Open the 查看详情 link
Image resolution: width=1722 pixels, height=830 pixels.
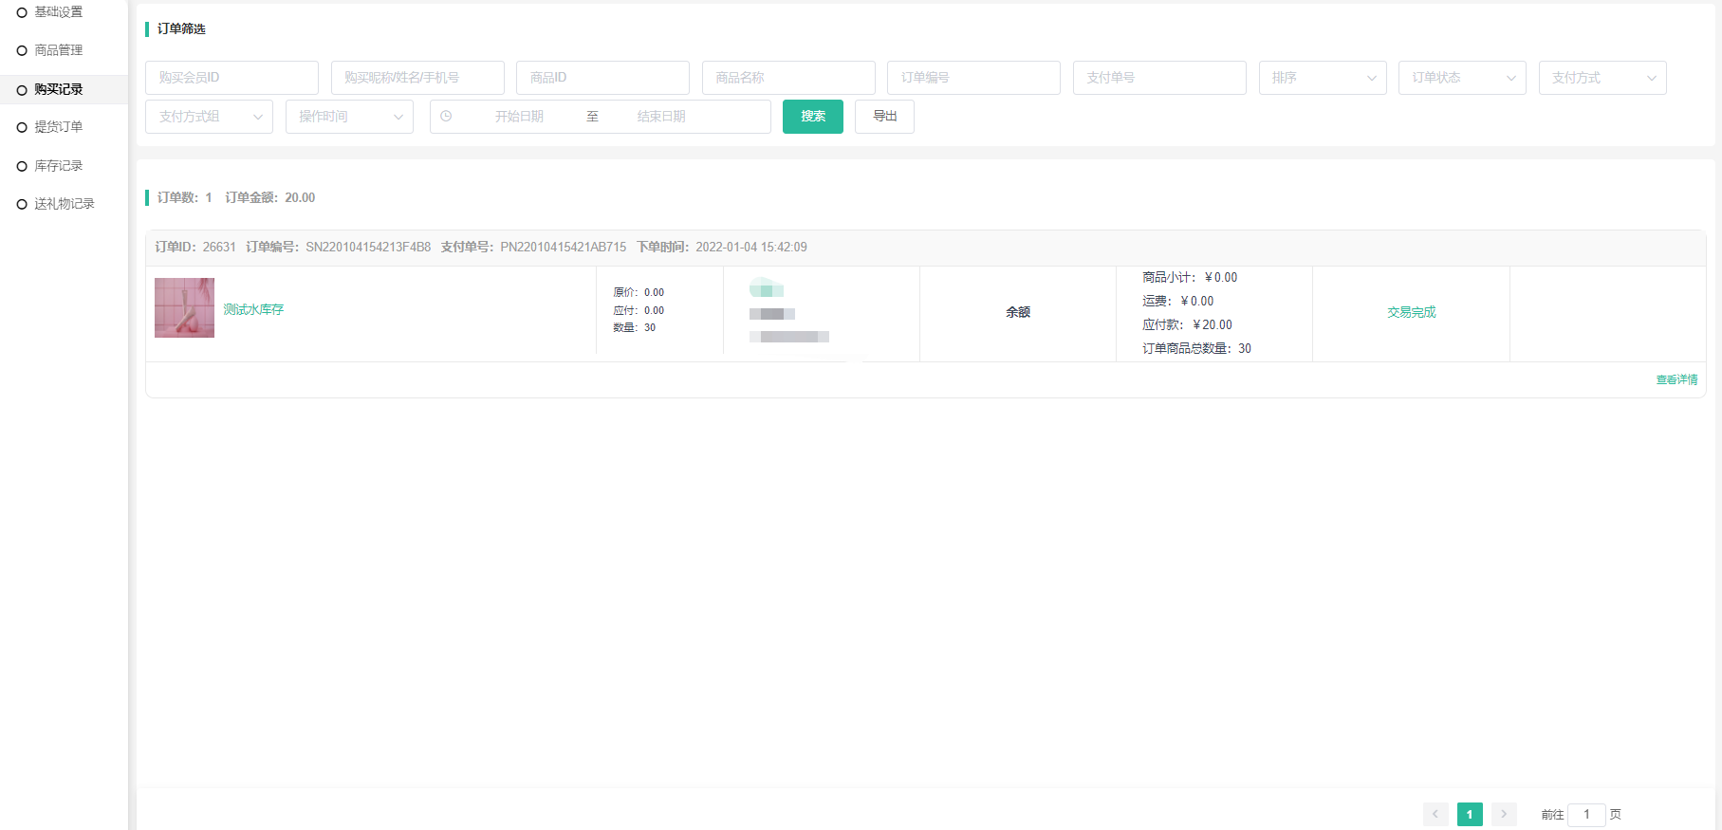[1676, 379]
